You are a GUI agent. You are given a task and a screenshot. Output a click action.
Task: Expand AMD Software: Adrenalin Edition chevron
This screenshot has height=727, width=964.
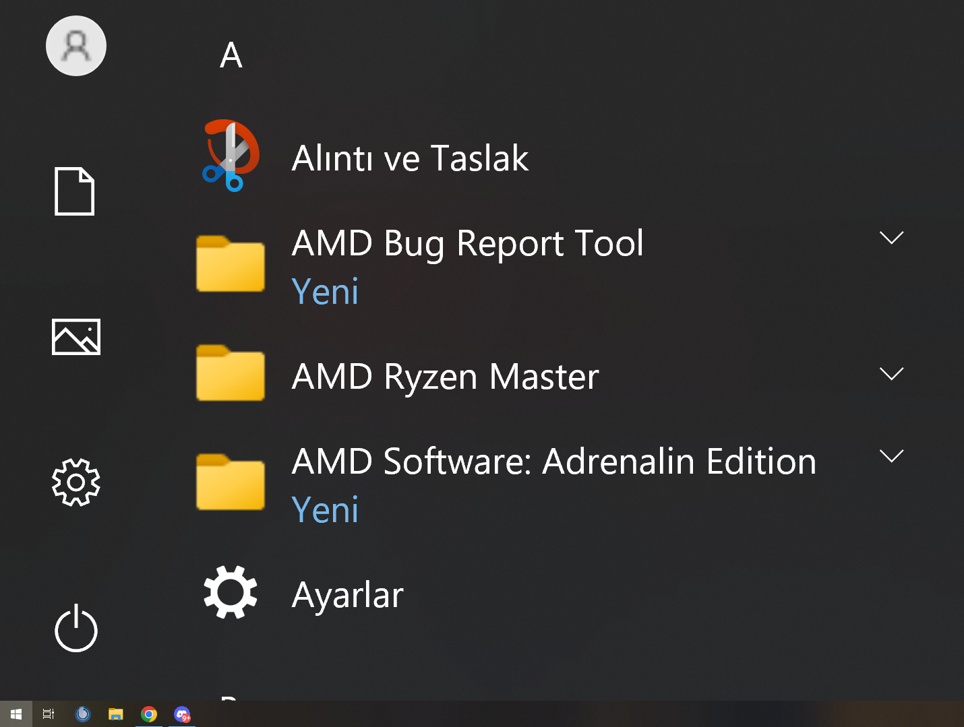[x=891, y=456]
